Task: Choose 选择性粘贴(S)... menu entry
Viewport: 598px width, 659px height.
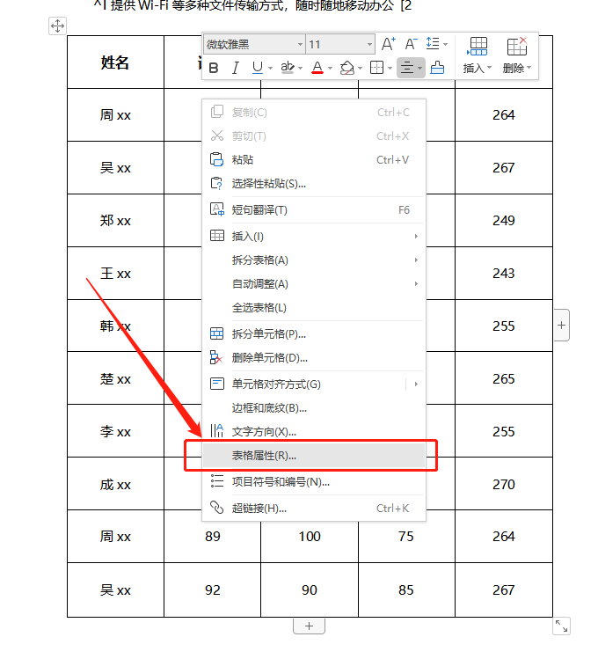Action: (x=314, y=184)
